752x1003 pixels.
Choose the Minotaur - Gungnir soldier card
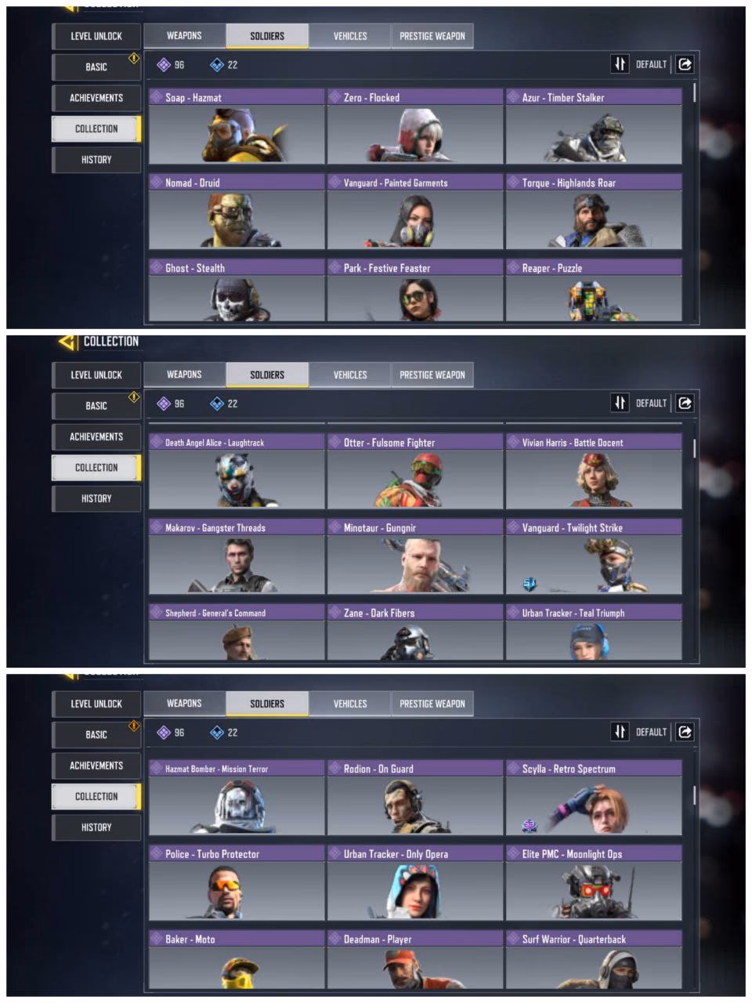(x=415, y=556)
